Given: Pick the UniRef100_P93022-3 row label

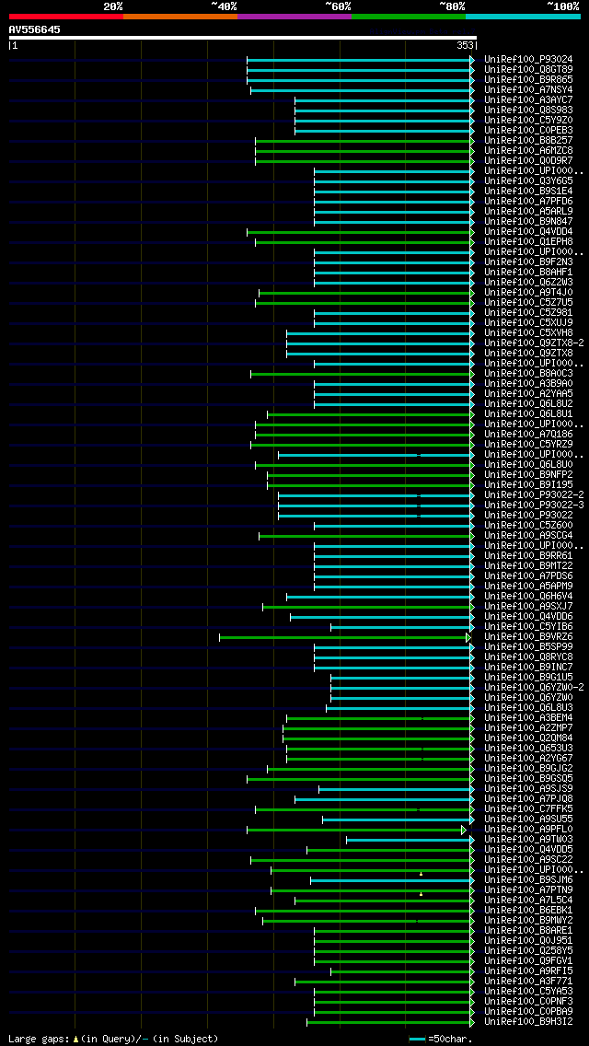Looking at the screenshot, I should coord(535,505).
